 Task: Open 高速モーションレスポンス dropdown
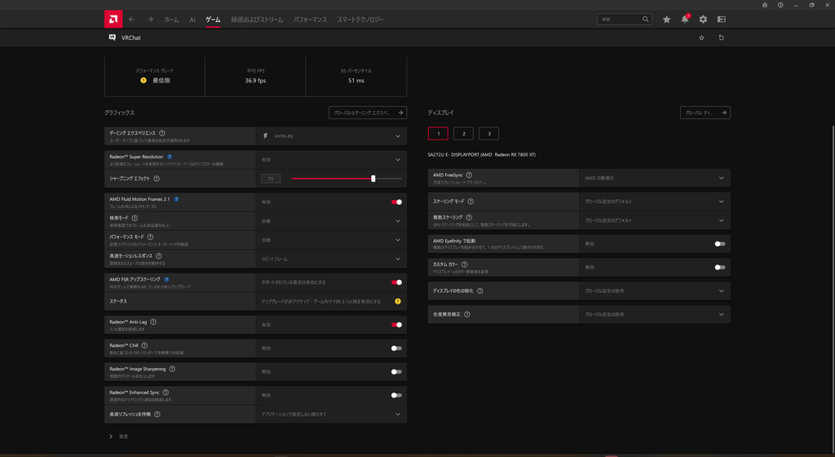pos(331,259)
